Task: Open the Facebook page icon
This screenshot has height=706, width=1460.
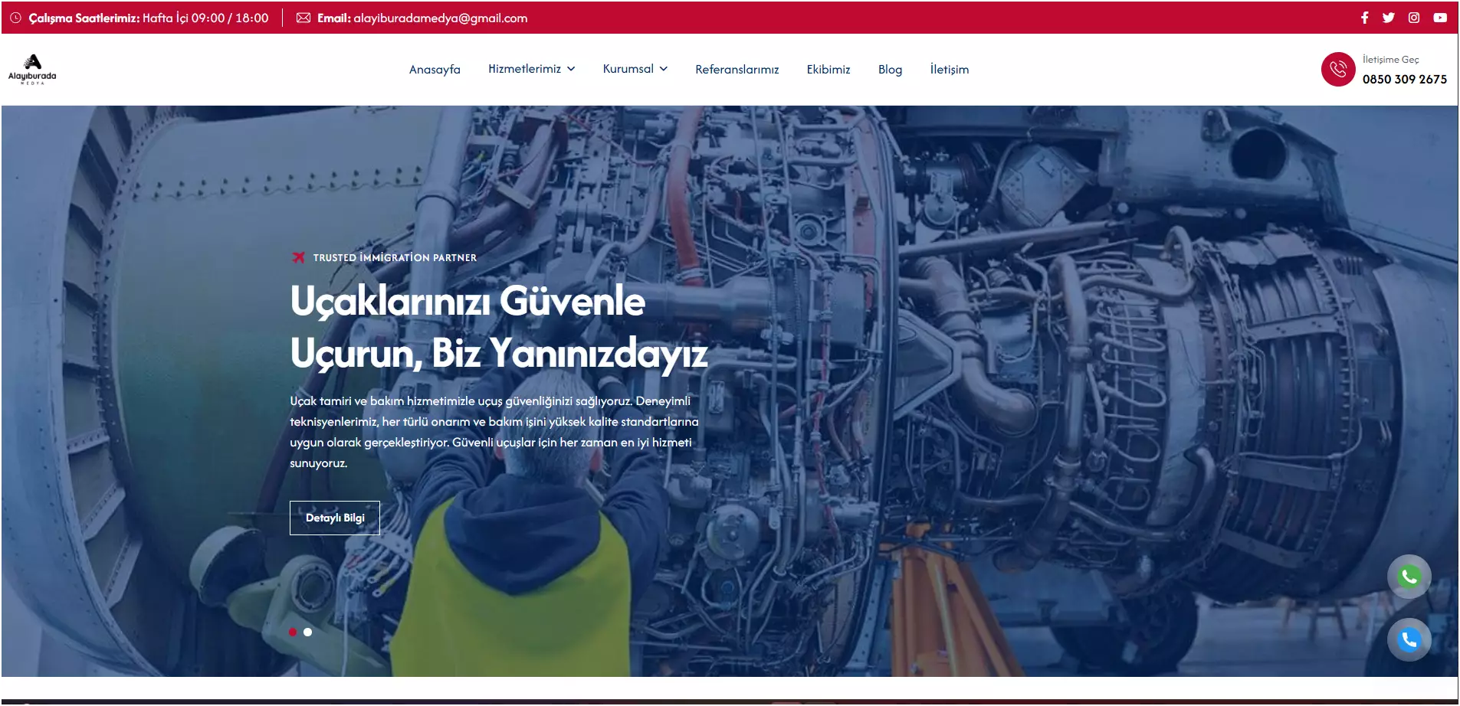Action: pos(1365,16)
